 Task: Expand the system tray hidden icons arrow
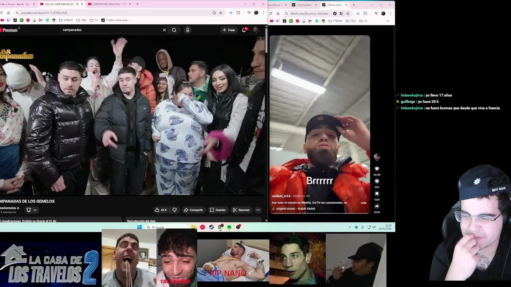[x=350, y=227]
